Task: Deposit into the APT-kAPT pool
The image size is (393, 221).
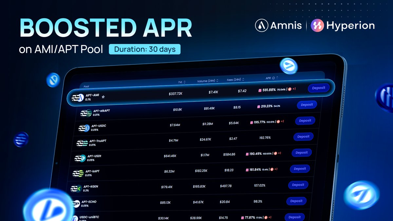Action: 300,169
